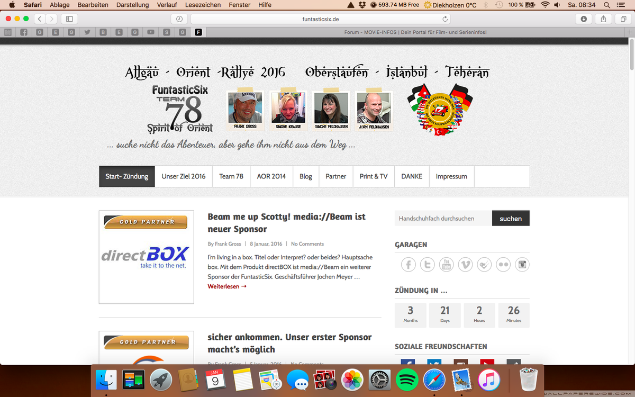The image size is (635, 397).
Task: Open the DANKE nav item
Action: (412, 176)
